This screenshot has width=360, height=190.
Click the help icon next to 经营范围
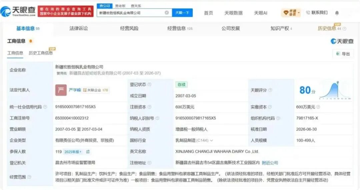[x=29, y=177]
